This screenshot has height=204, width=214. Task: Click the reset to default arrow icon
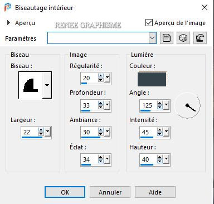(x=200, y=38)
